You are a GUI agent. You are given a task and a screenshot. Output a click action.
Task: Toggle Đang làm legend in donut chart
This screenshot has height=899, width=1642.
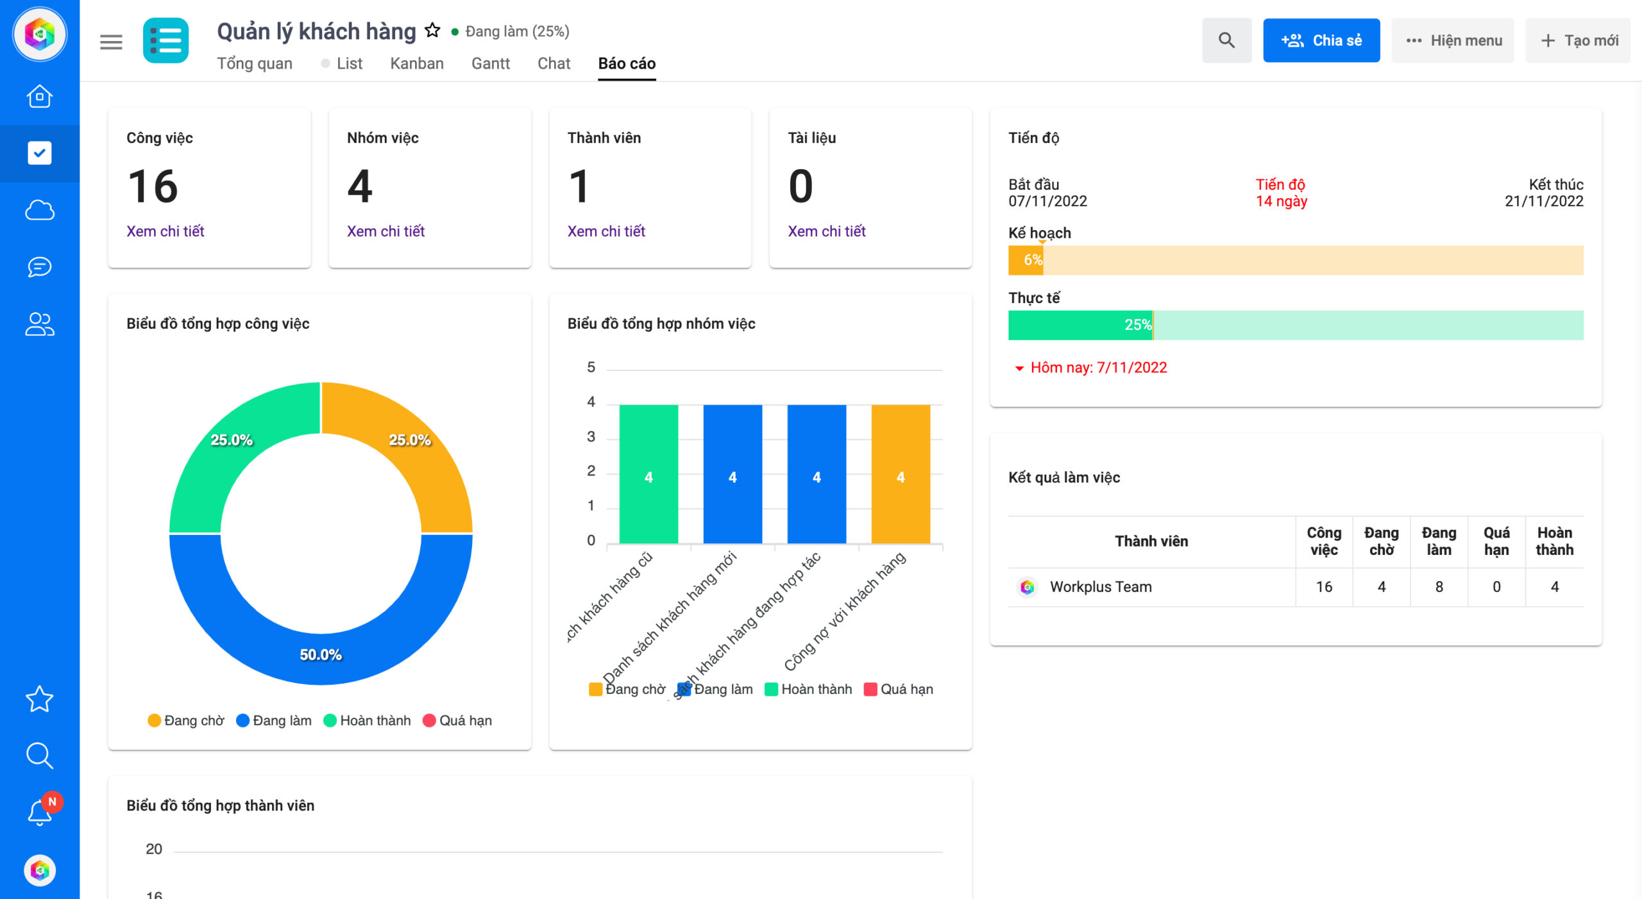tap(274, 721)
